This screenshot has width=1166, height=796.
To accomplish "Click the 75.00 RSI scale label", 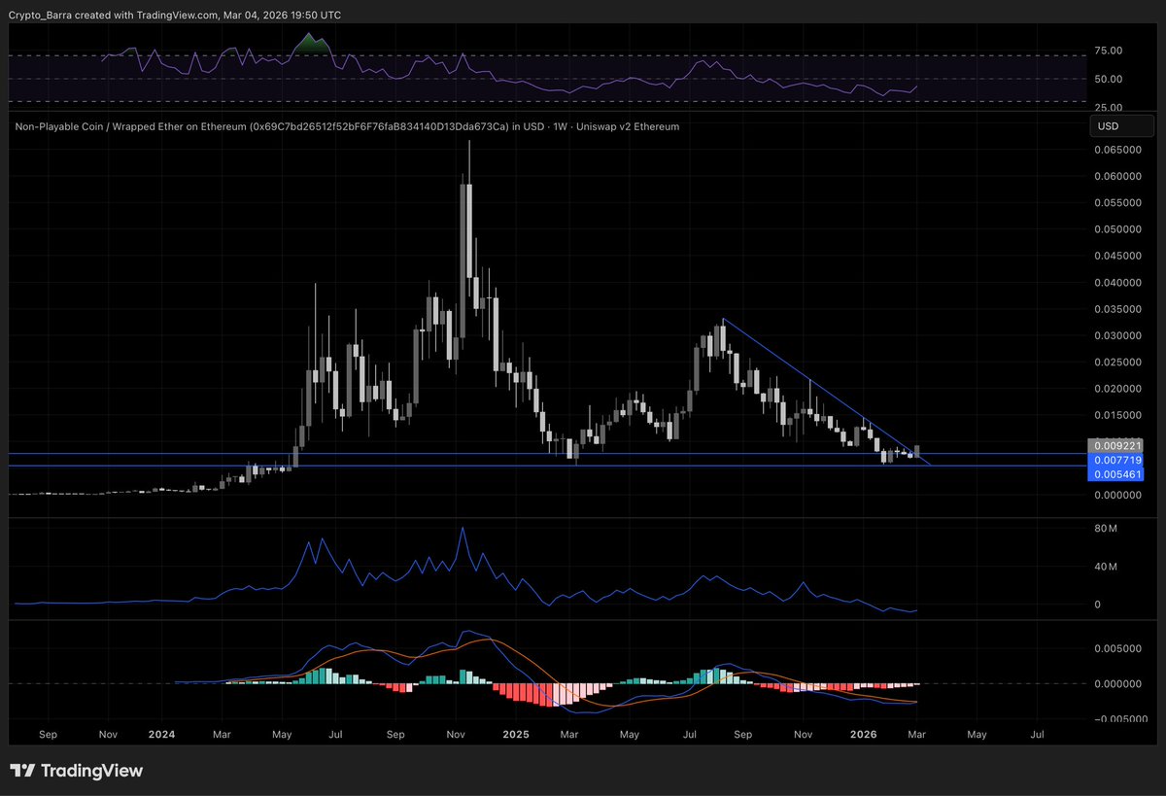I will pyautogui.click(x=1109, y=51).
